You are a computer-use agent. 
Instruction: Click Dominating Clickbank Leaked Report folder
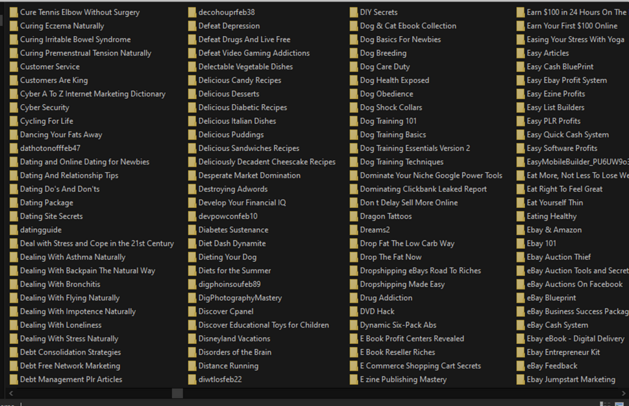[423, 189]
